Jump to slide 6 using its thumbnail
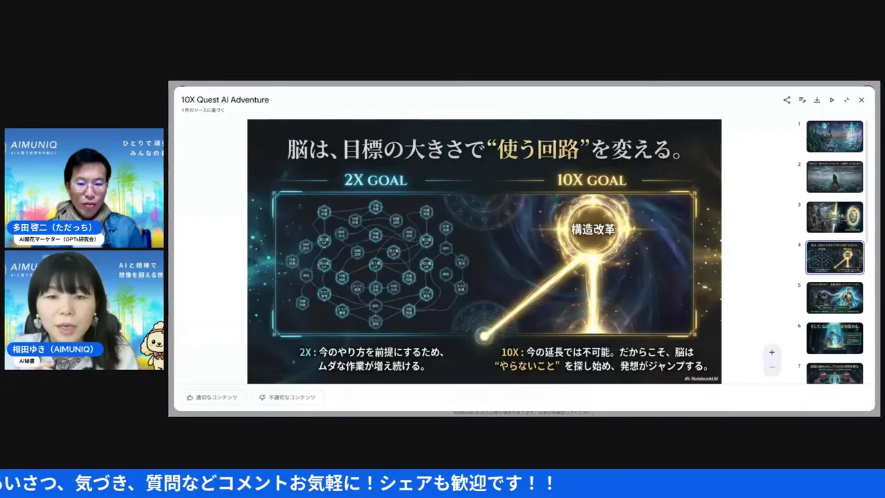The width and height of the screenshot is (885, 498). 835,338
